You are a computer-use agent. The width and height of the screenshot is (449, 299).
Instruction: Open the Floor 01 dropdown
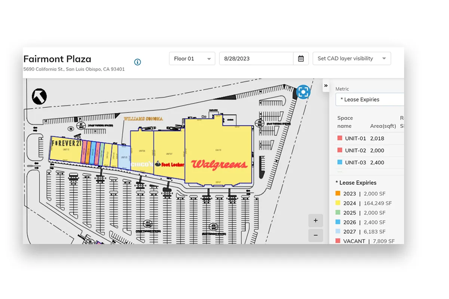click(192, 59)
